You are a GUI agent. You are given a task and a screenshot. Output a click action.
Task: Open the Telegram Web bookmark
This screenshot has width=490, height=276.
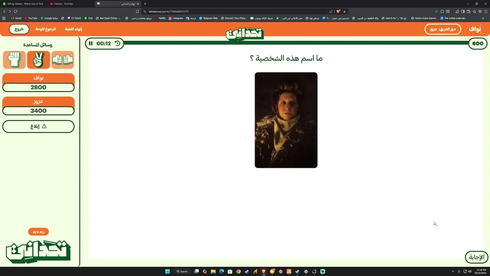pyautogui.click(x=208, y=18)
